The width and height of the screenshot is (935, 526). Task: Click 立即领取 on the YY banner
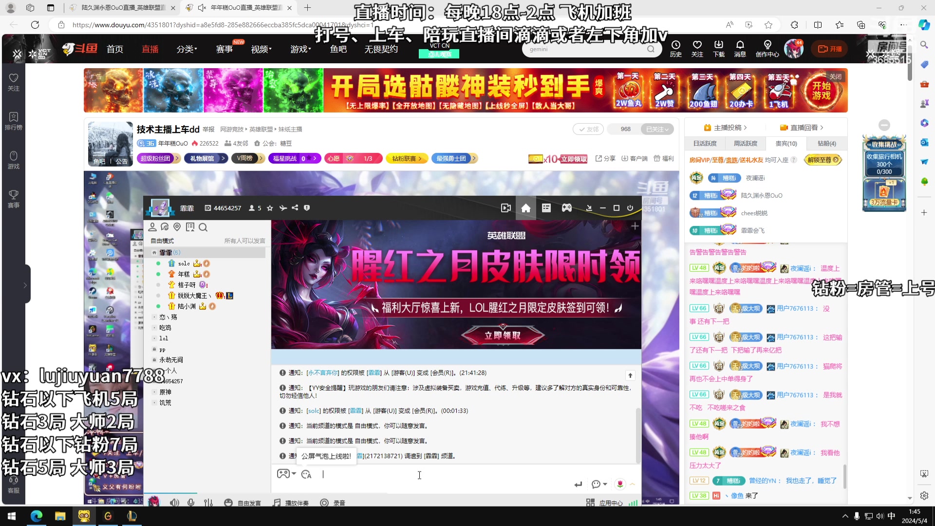[x=503, y=335]
